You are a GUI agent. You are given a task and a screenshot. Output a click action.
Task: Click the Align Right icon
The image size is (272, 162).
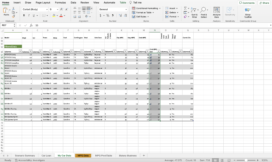(84, 12)
